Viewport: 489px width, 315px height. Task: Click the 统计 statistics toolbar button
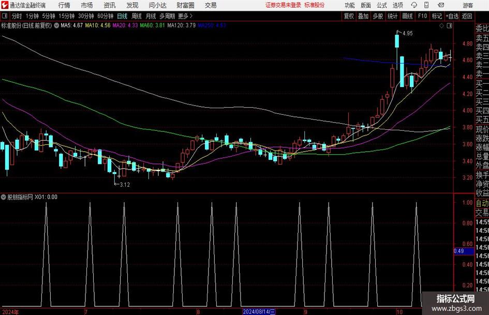point(393,16)
